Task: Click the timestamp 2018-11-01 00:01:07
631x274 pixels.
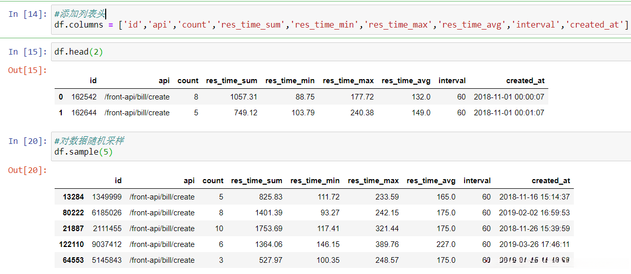Action: pos(509,113)
